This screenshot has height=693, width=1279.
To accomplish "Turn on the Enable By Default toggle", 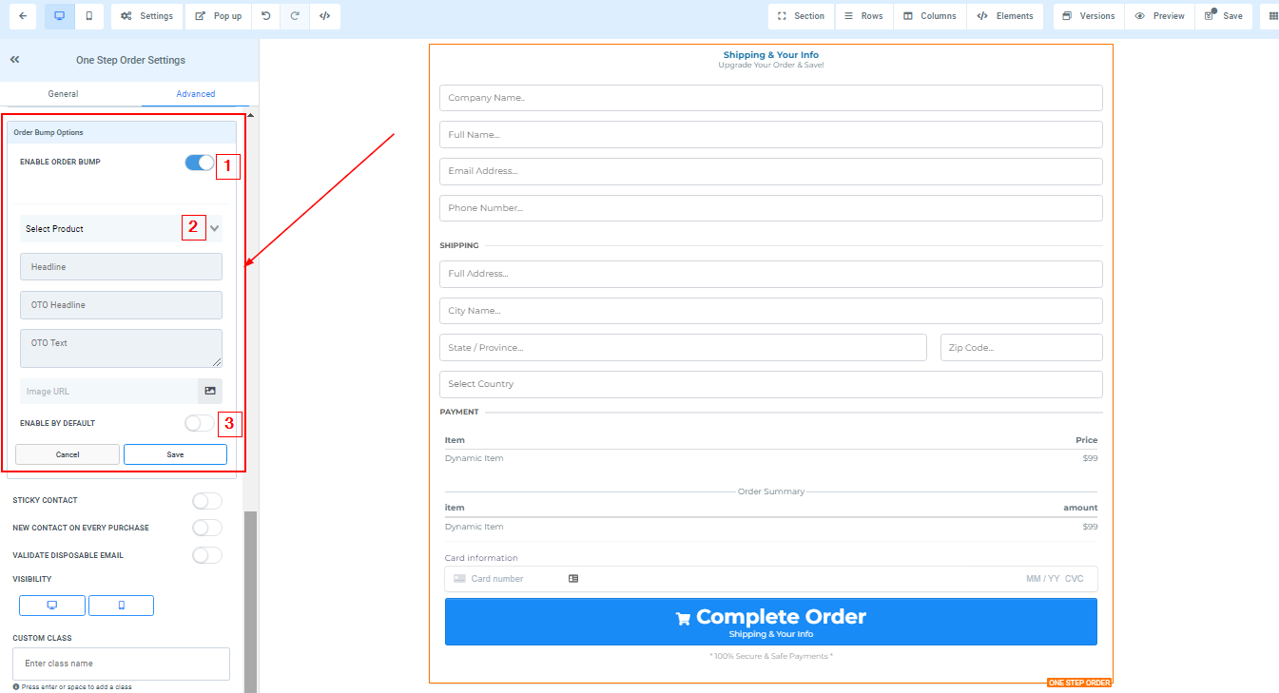I will (x=200, y=423).
